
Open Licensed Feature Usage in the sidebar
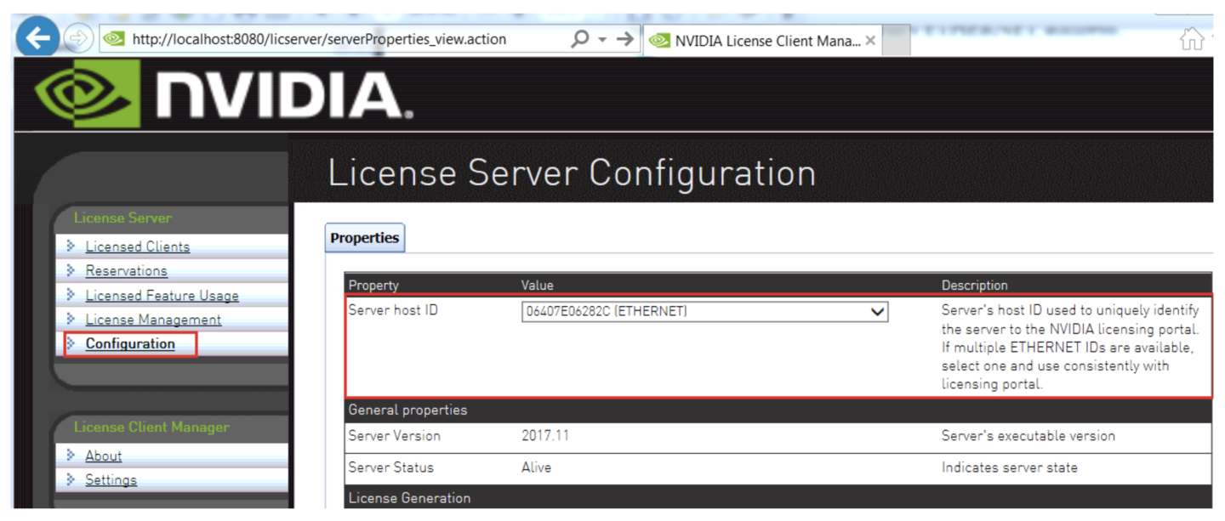point(162,296)
